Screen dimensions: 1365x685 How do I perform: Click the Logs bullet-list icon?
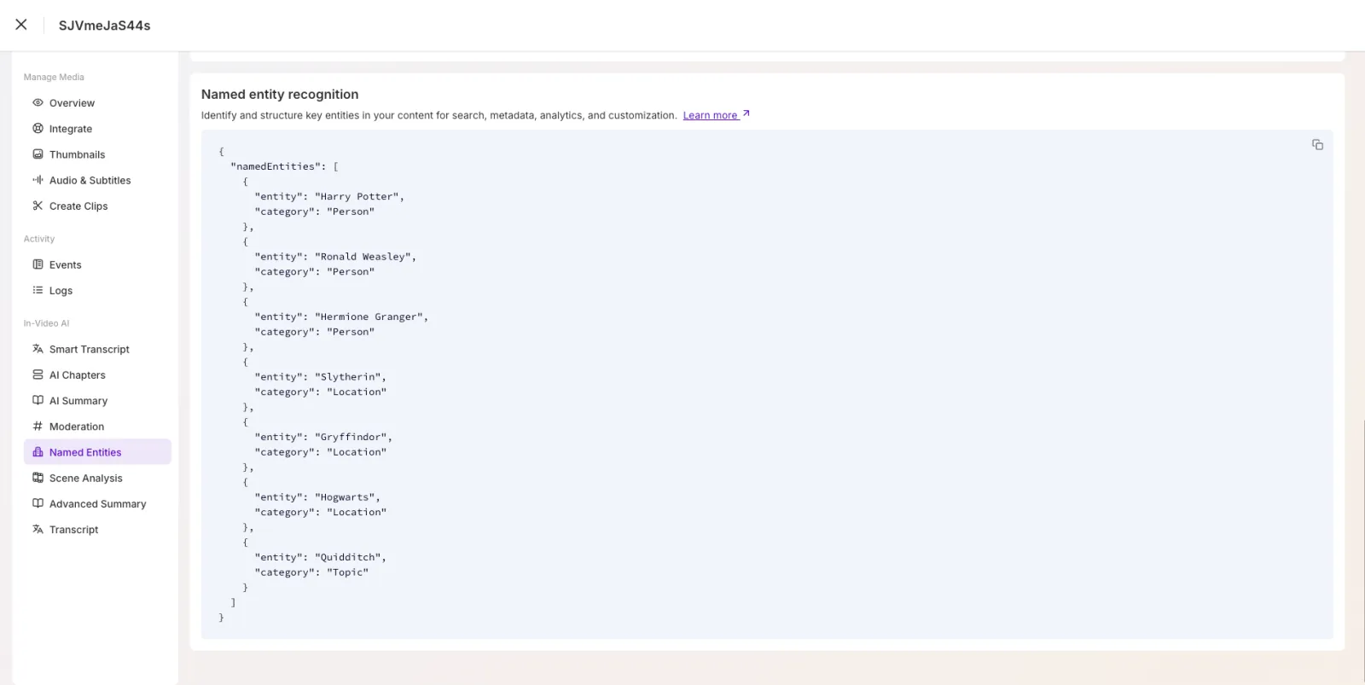click(38, 290)
